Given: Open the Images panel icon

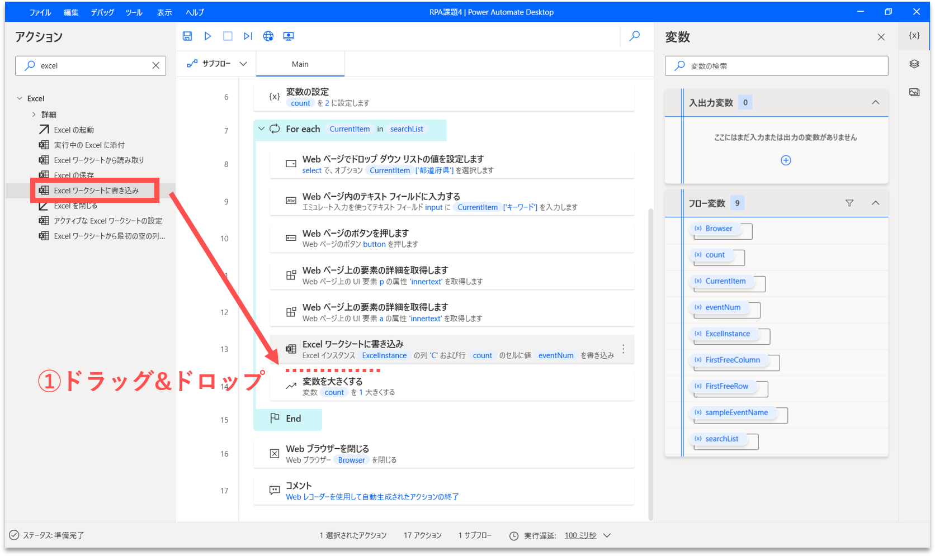Looking at the screenshot, I should (x=914, y=92).
